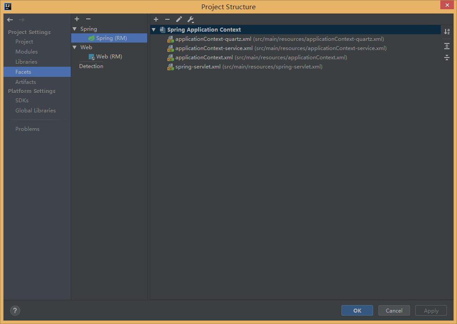Image resolution: width=457 pixels, height=324 pixels.
Task: Open the Global Libraries settings
Action: 36,110
